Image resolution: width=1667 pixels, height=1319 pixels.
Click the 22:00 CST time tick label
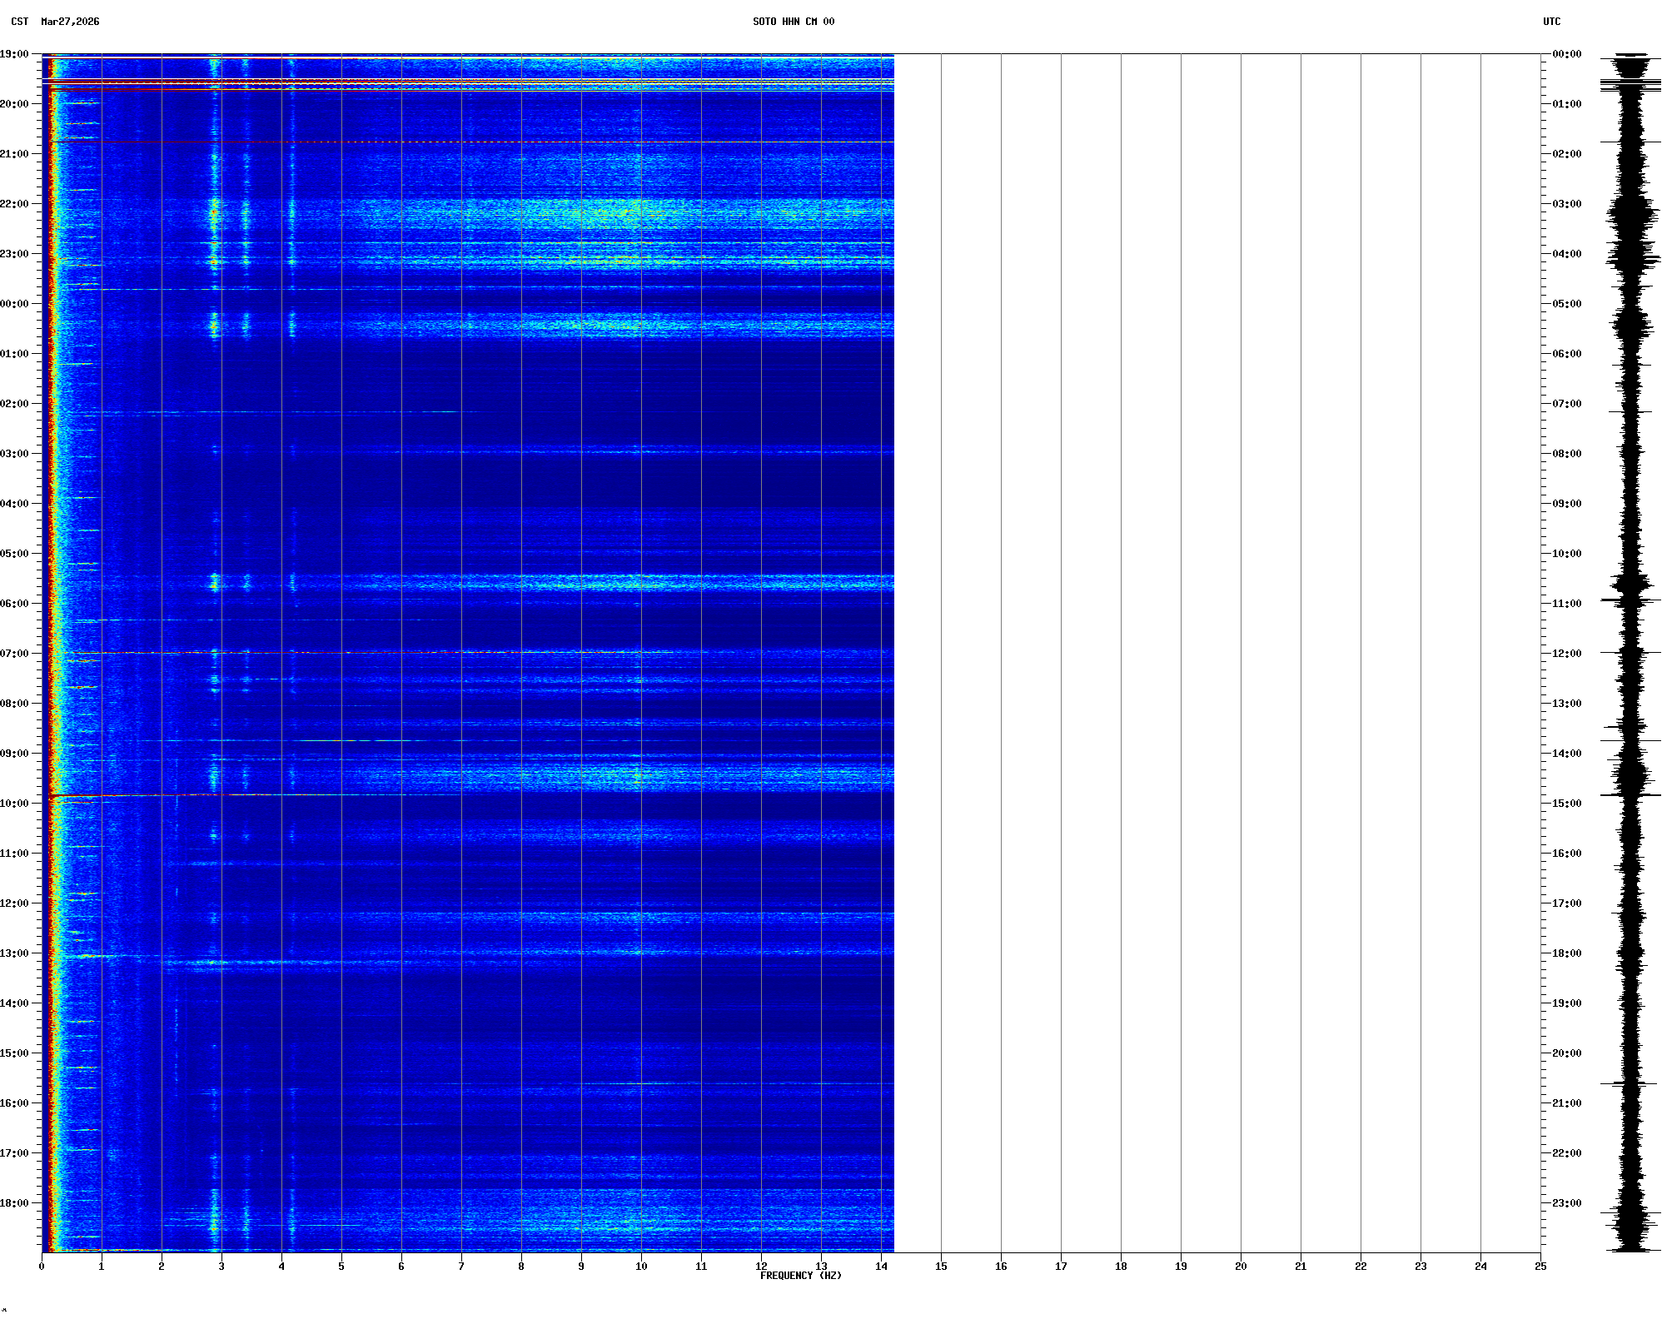(14, 204)
